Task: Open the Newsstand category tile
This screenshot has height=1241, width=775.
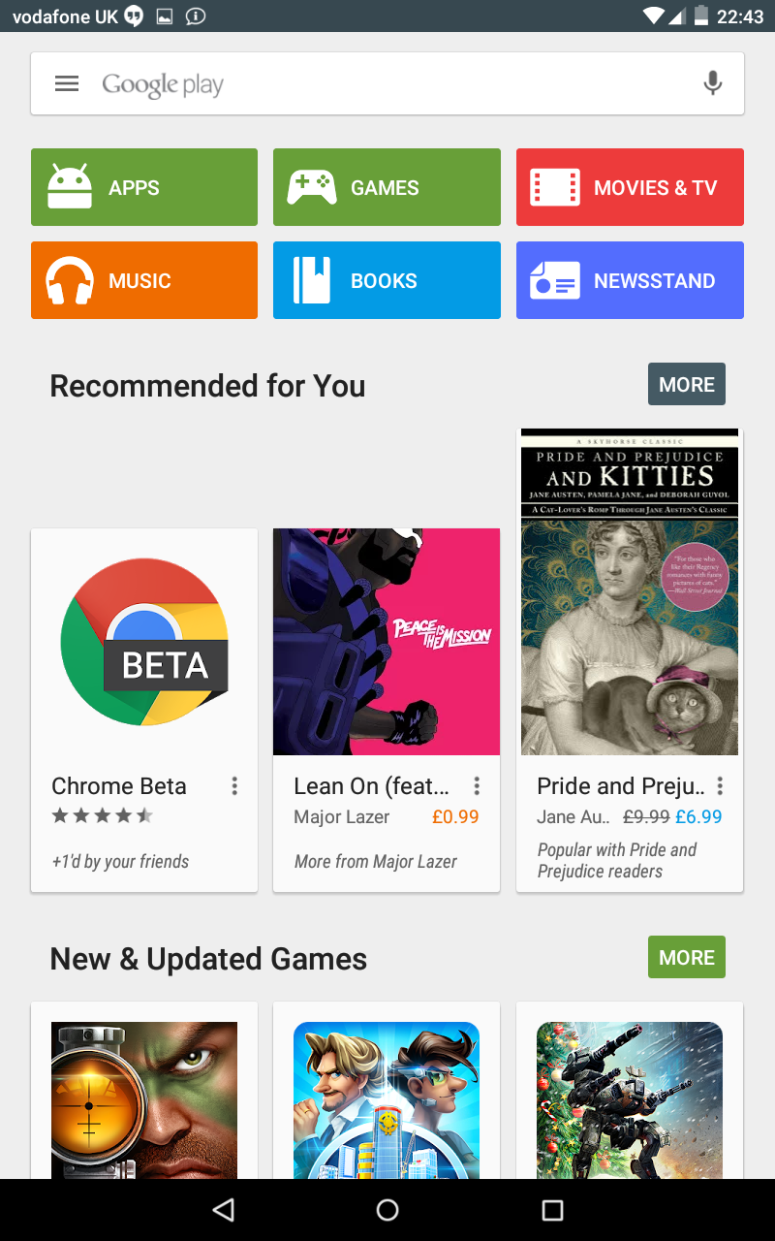Action: pyautogui.click(x=630, y=280)
